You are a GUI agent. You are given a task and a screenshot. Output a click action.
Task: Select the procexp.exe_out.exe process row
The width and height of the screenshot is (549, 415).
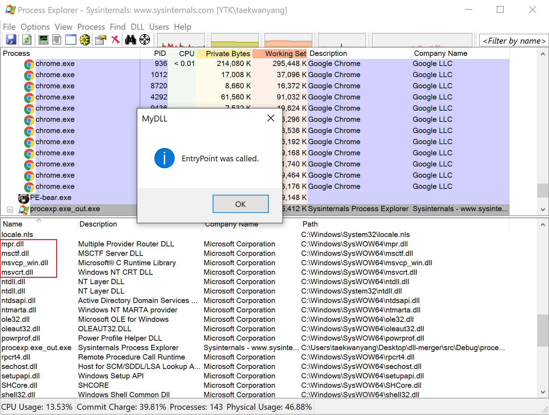[255, 209]
